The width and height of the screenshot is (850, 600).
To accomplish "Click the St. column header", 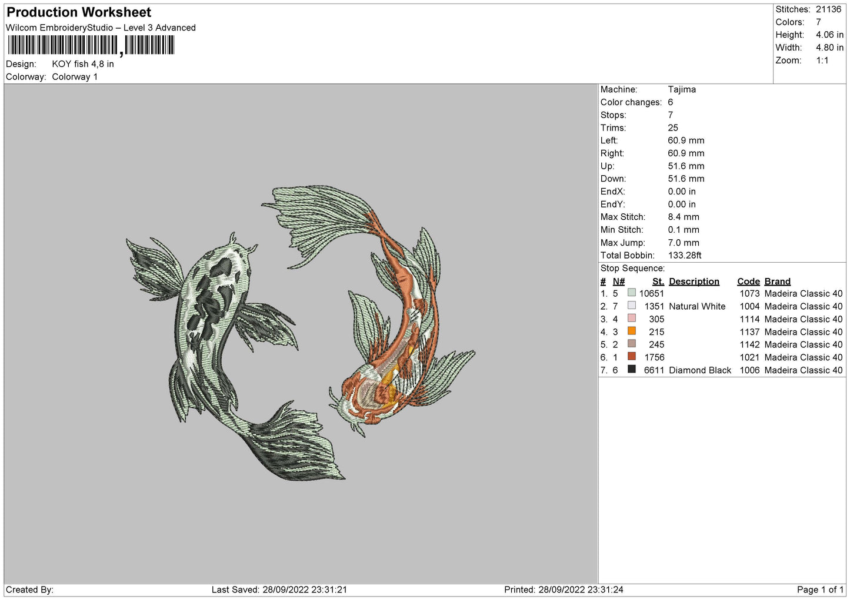I will pos(658,281).
